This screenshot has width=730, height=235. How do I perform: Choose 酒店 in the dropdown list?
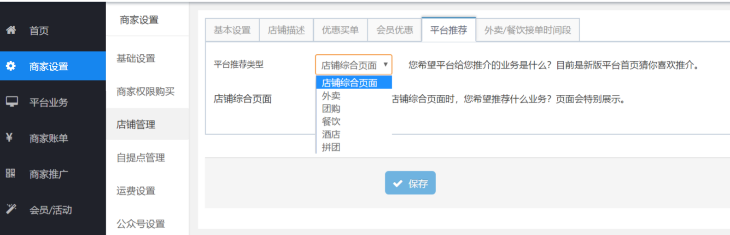coord(354,134)
